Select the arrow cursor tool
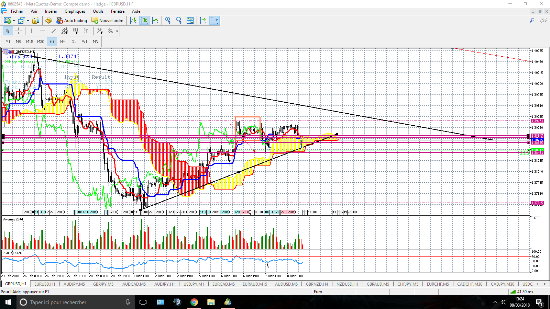 [x=8, y=31]
